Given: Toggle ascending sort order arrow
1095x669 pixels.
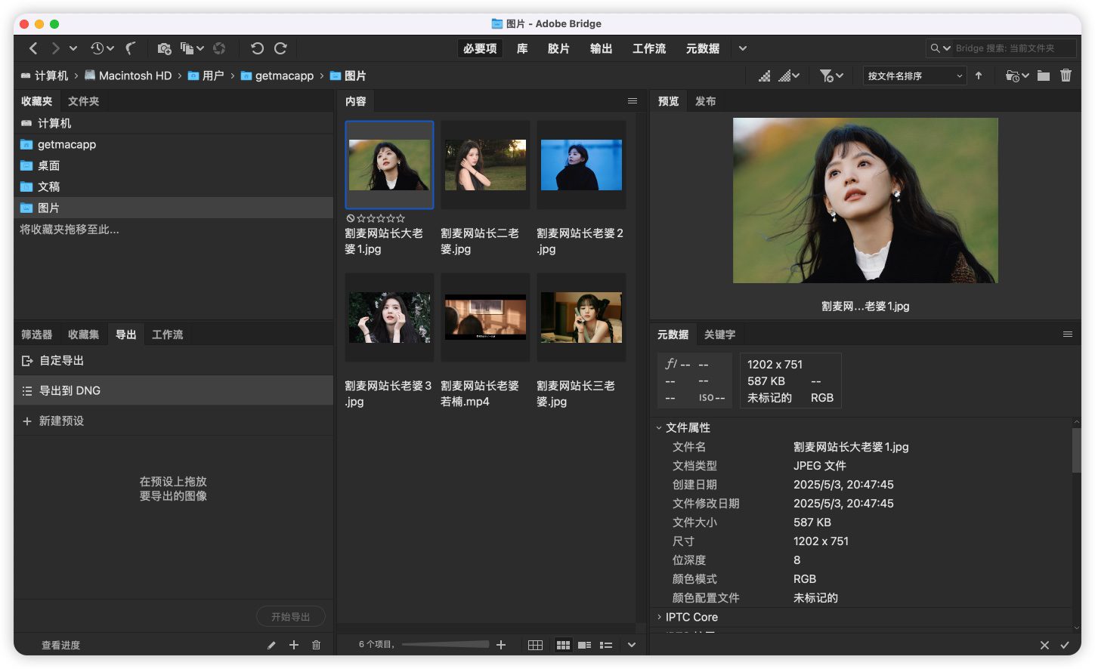Looking at the screenshot, I should click(x=979, y=76).
